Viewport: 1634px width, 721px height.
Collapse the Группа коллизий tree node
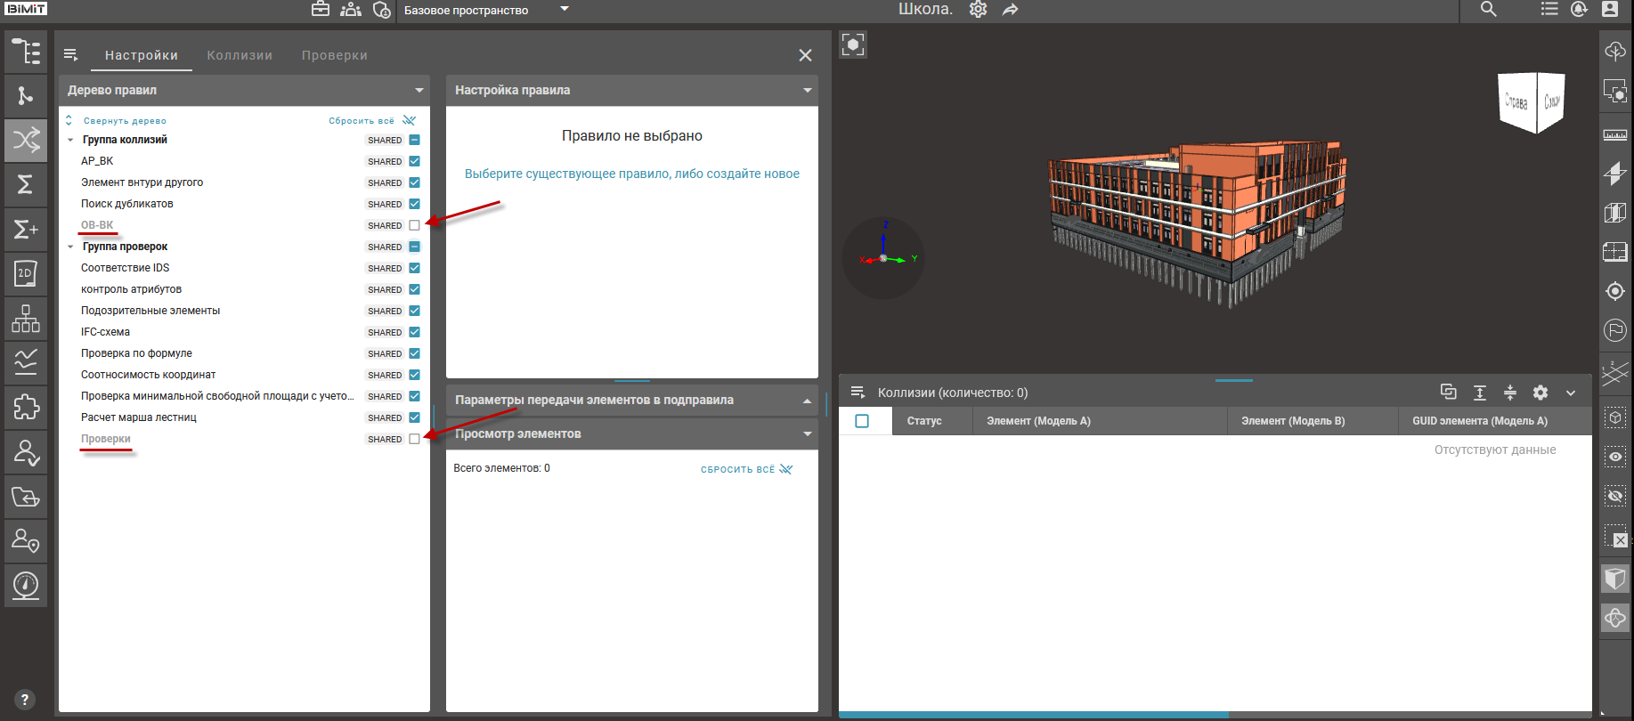click(x=70, y=140)
